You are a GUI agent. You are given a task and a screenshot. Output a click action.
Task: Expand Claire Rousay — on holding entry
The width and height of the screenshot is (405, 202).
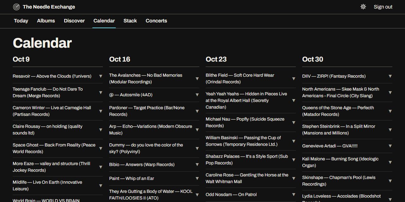tap(58, 130)
